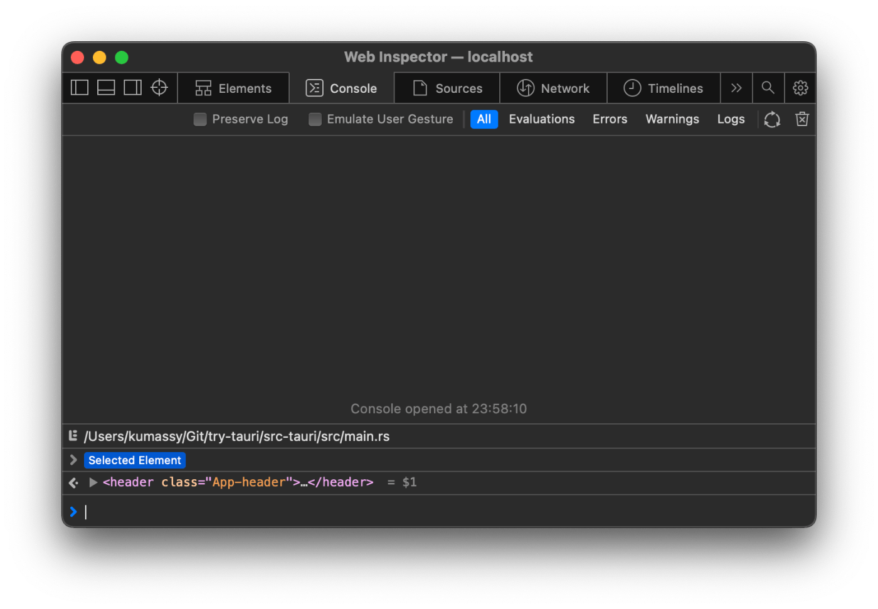Open the Web Inspector settings gear
878x609 pixels.
(800, 88)
